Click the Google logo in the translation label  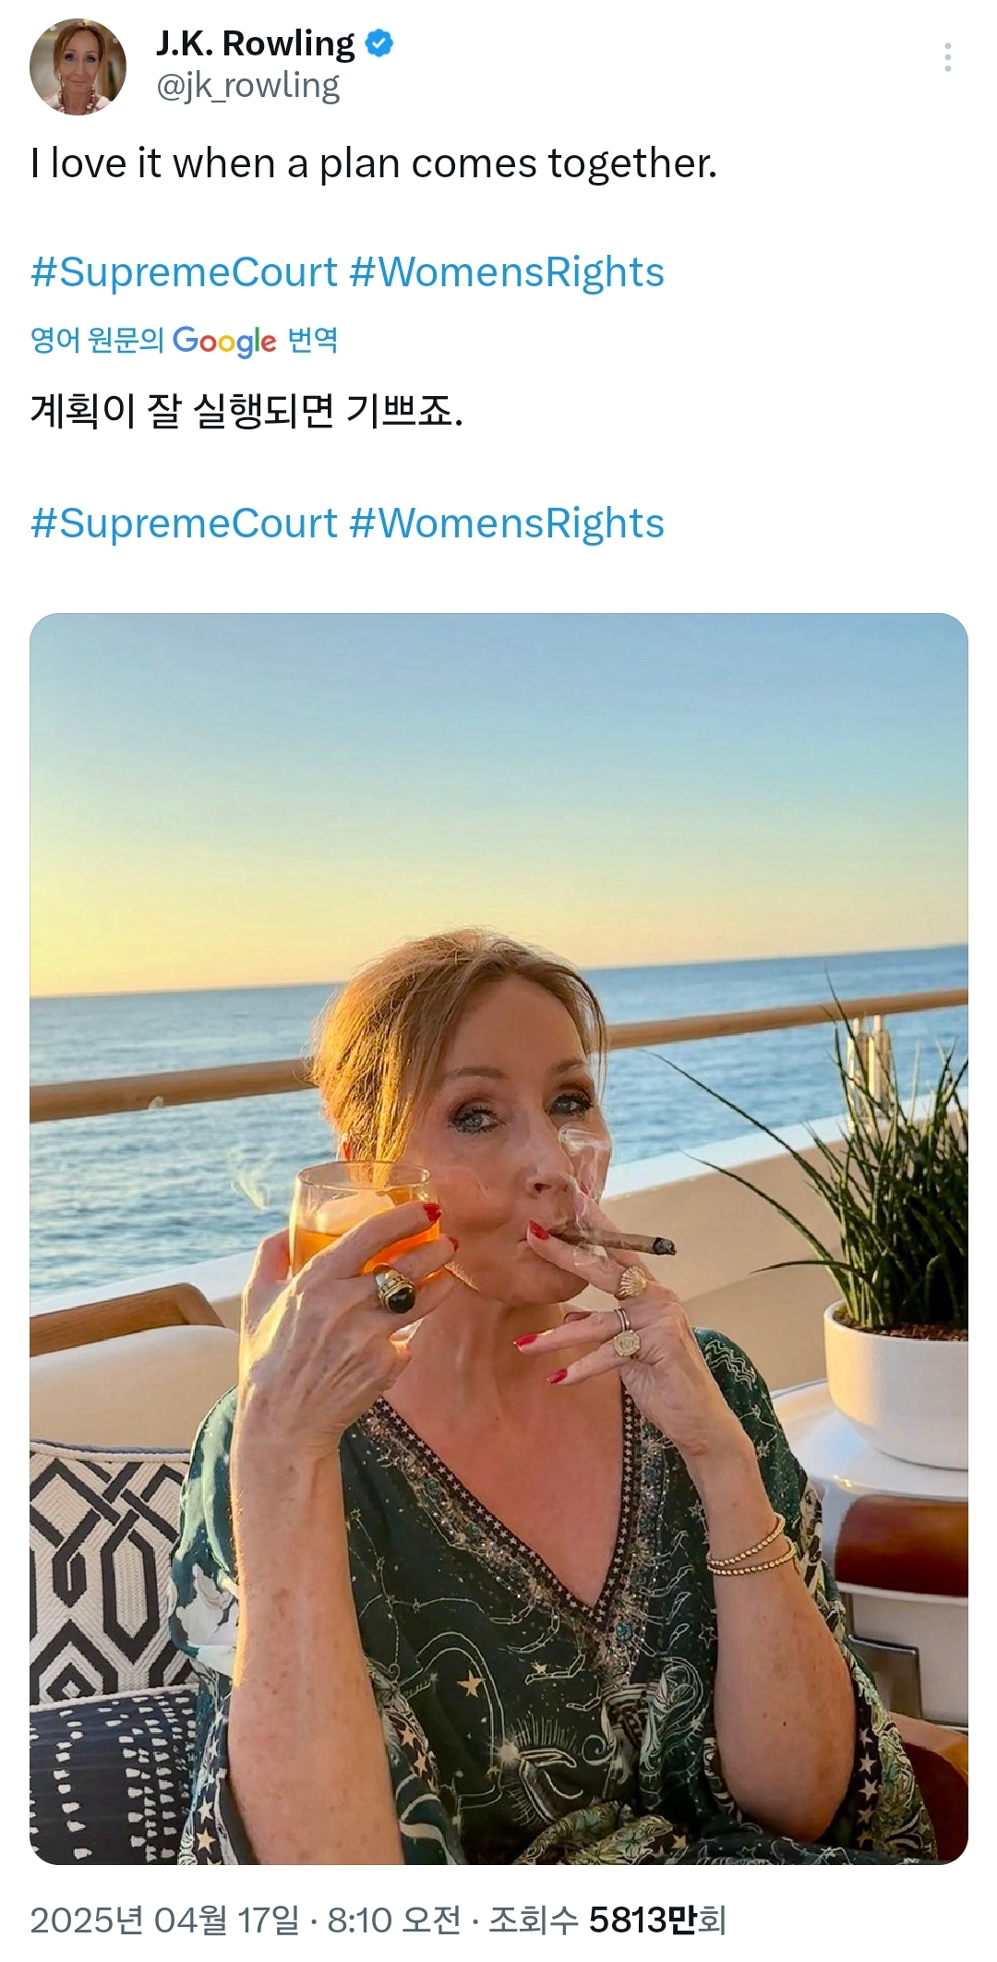pos(224,342)
